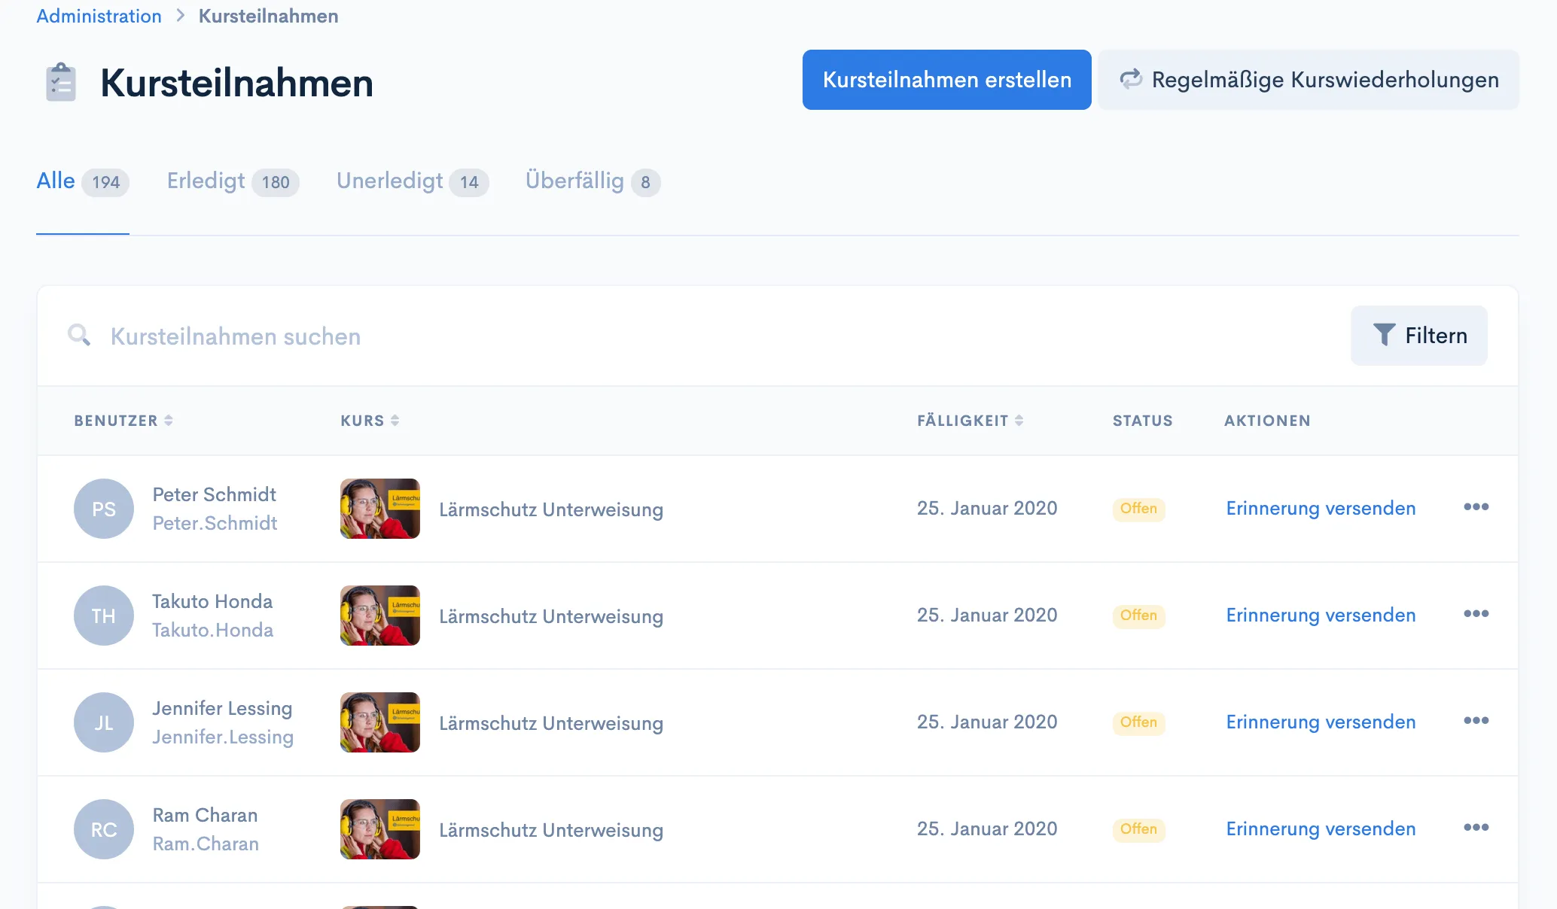
Task: Sort table by Benutzer column
Action: tap(123, 421)
